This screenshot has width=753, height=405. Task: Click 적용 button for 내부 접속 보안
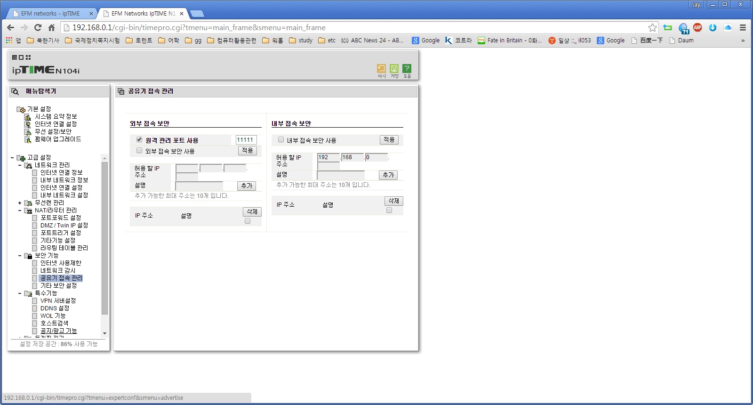(389, 140)
